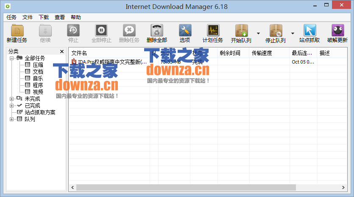Select the 程序 category
The height and width of the screenshot is (197, 354).
pyautogui.click(x=38, y=85)
